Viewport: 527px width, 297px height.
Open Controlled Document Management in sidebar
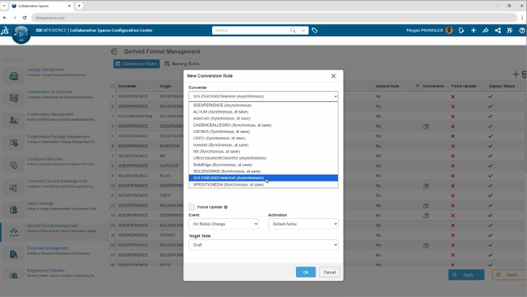pyautogui.click(x=56, y=181)
